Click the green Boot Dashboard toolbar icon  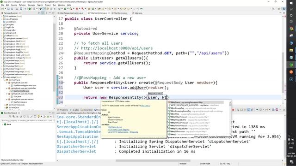pos(30,9)
